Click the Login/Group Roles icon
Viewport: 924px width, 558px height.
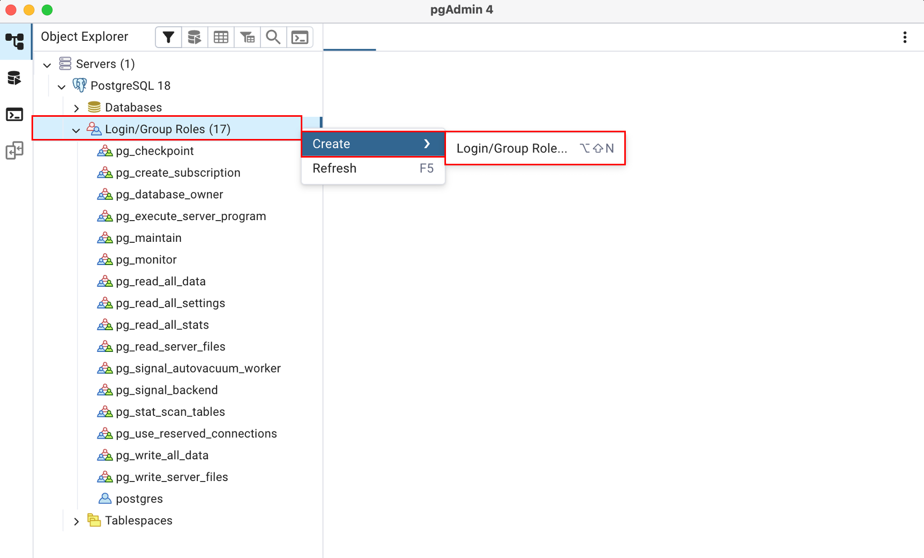(x=94, y=129)
